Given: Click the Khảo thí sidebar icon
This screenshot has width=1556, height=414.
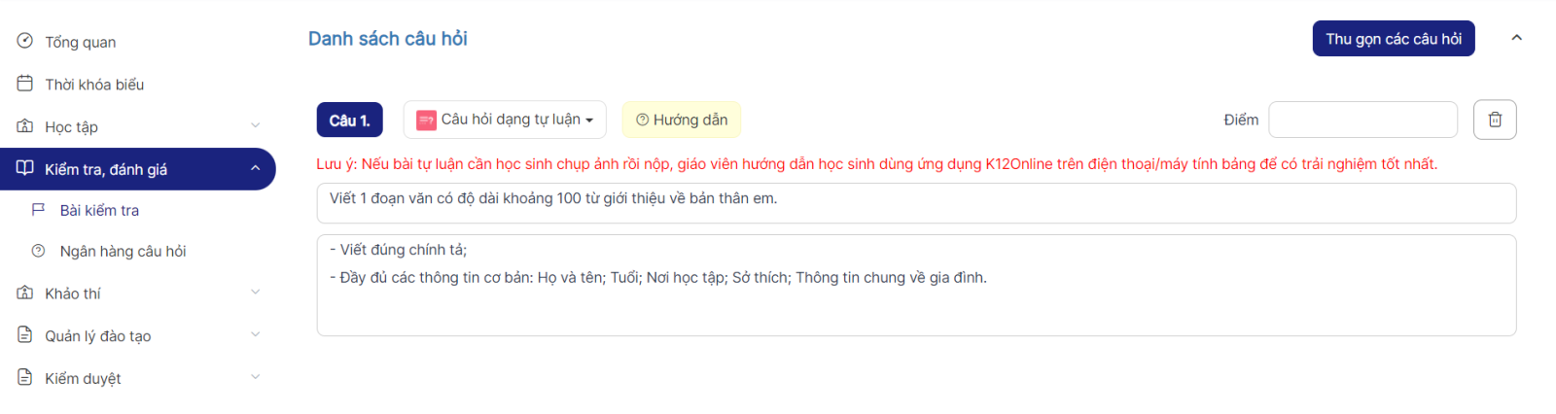Looking at the screenshot, I should pyautogui.click(x=25, y=293).
